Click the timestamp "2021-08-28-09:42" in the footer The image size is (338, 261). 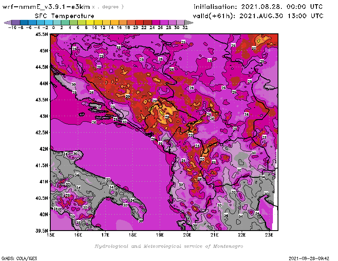point(309,258)
